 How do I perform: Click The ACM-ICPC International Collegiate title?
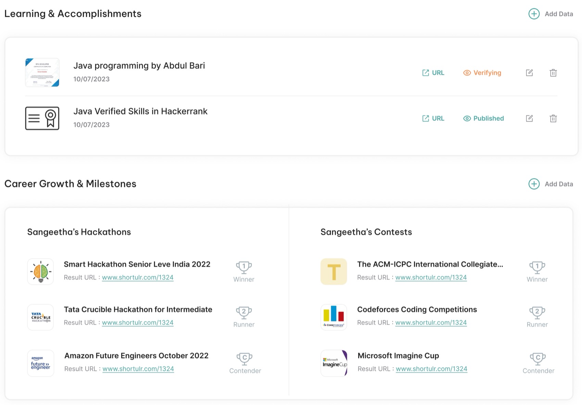tap(430, 264)
